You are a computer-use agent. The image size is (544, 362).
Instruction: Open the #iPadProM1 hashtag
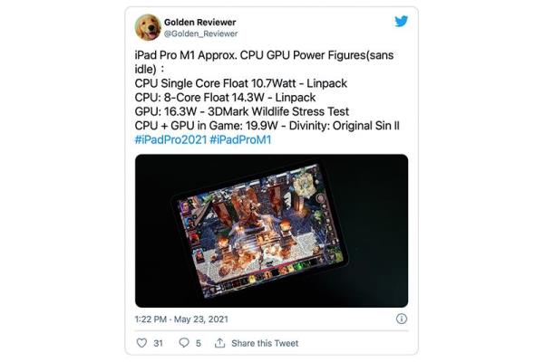(x=240, y=140)
